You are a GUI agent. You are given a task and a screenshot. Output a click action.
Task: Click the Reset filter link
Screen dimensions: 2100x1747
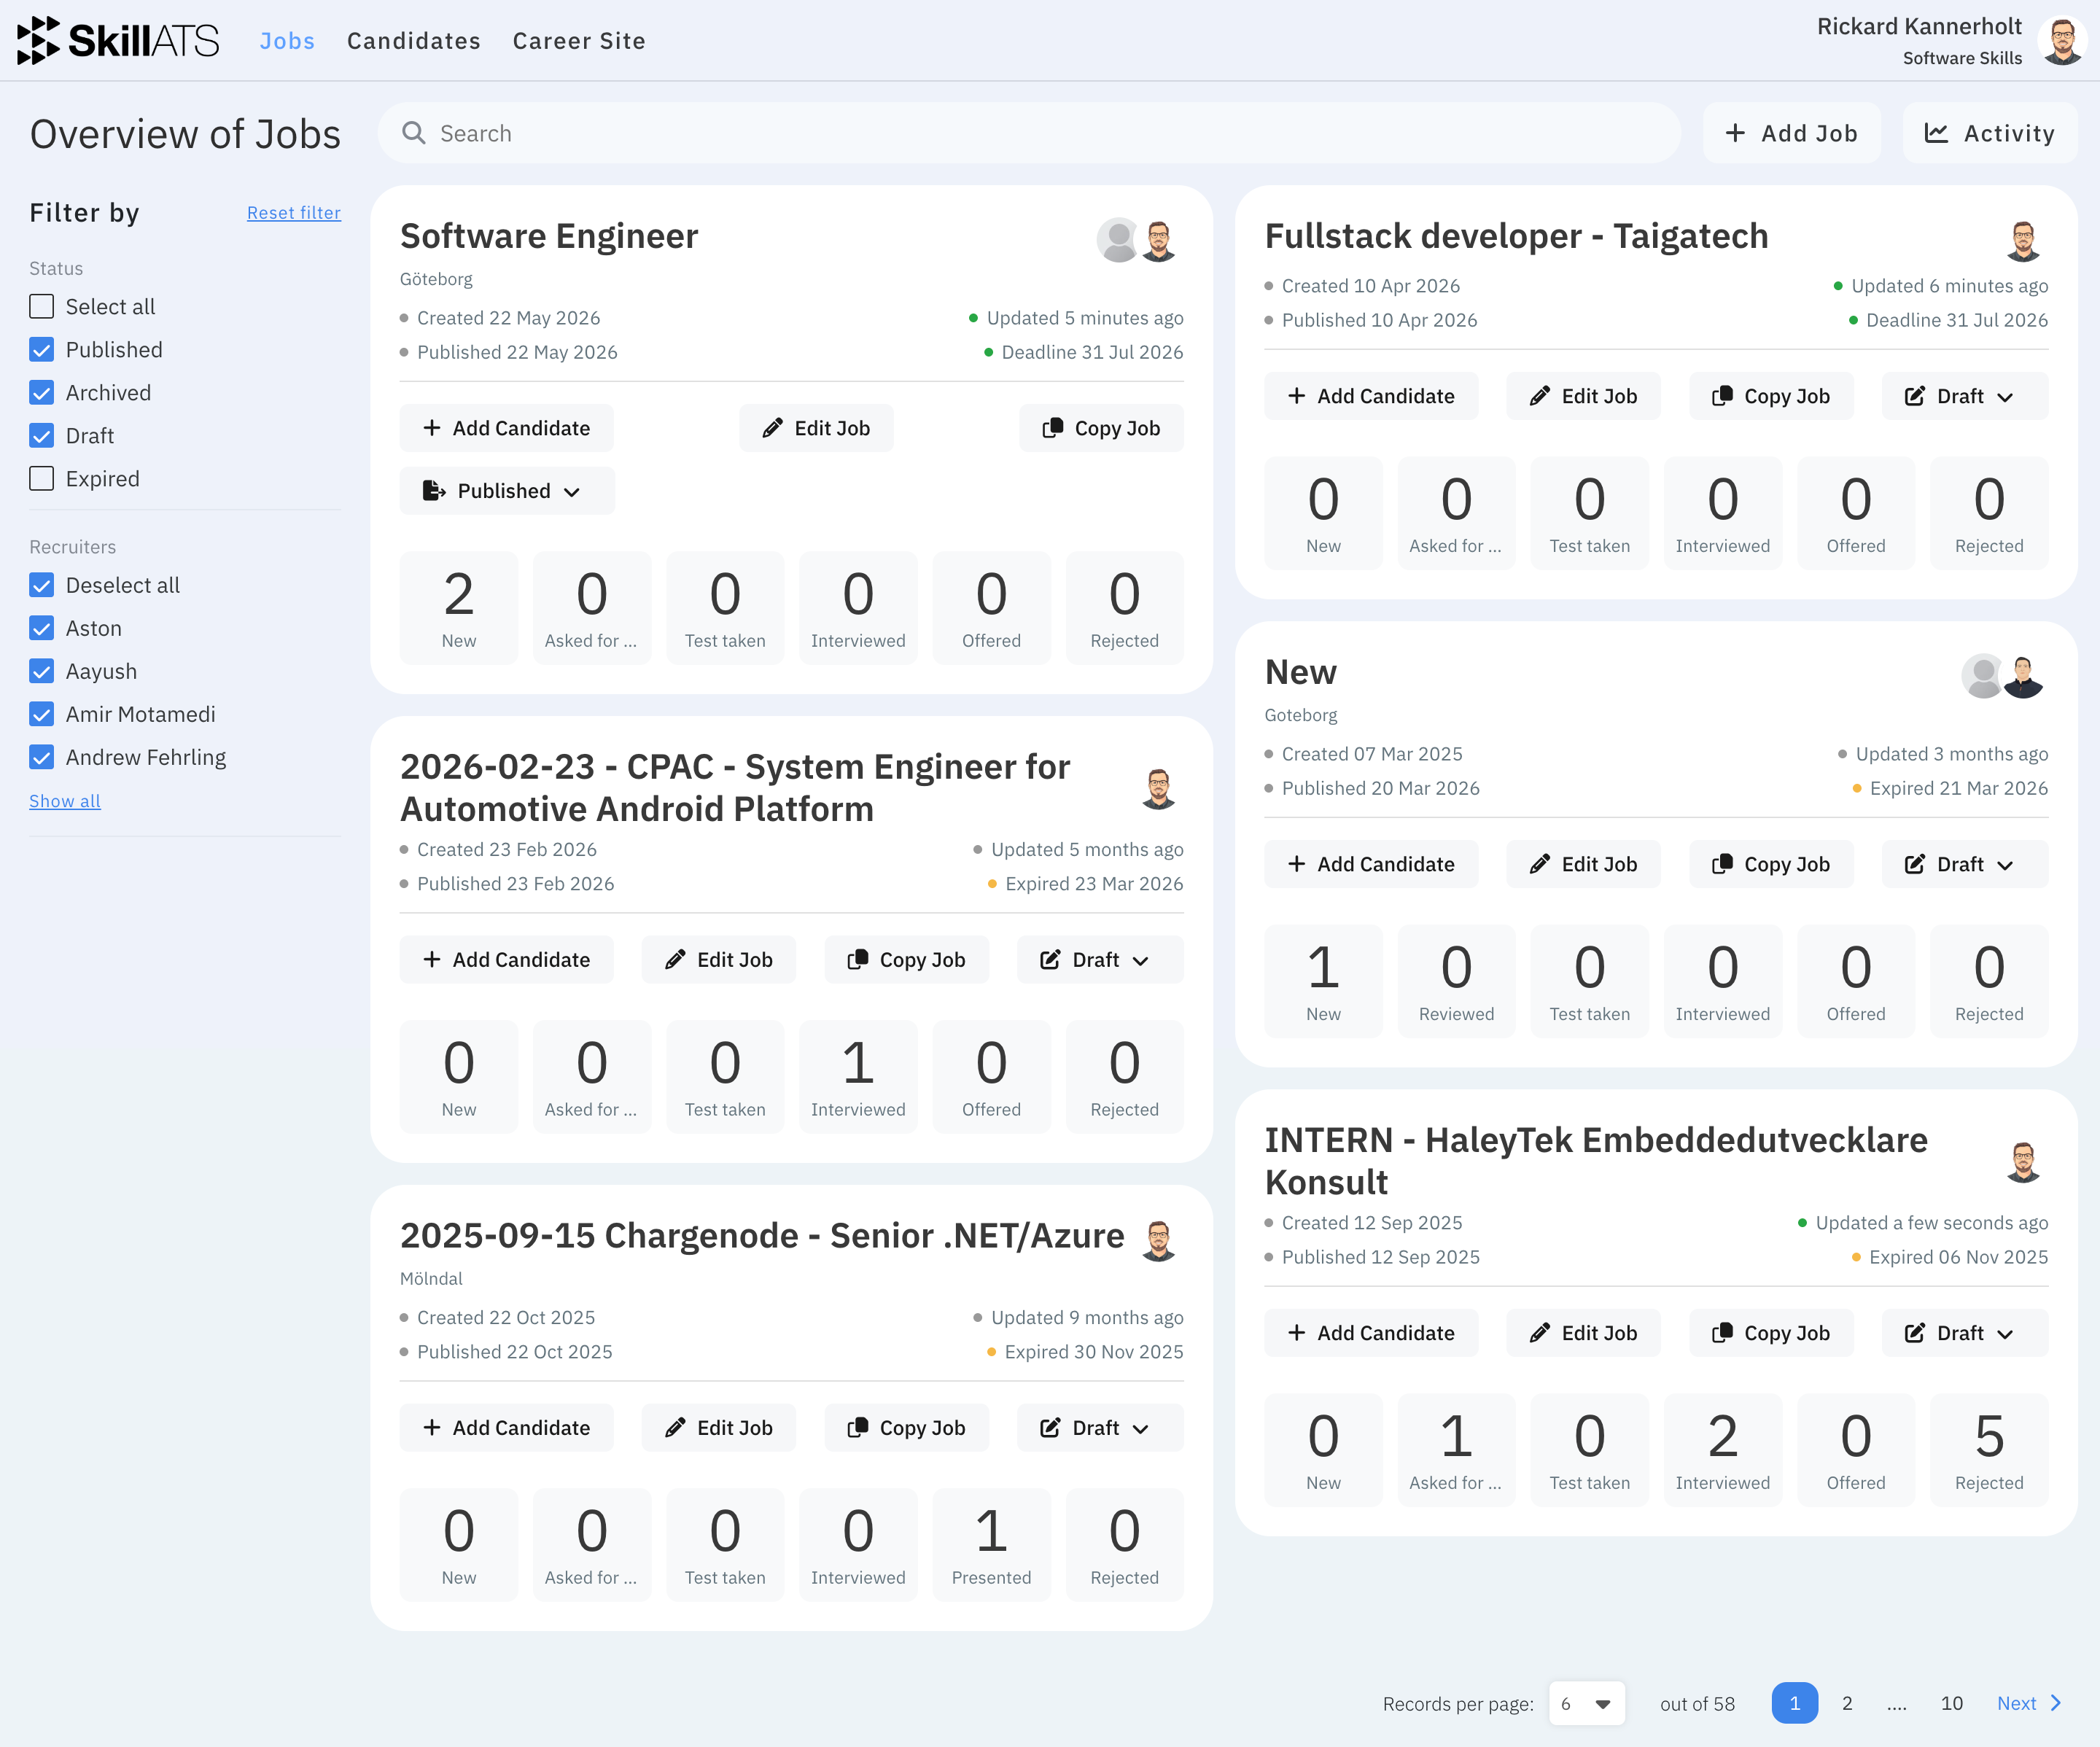294,213
